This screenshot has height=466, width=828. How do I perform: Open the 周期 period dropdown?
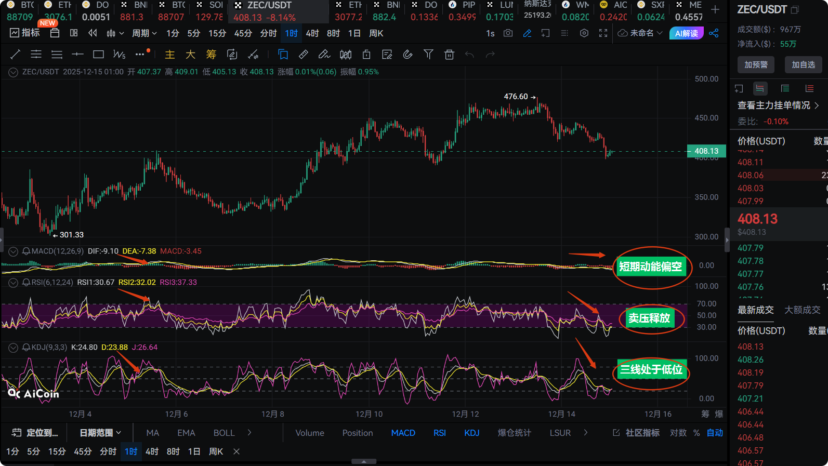(x=144, y=33)
